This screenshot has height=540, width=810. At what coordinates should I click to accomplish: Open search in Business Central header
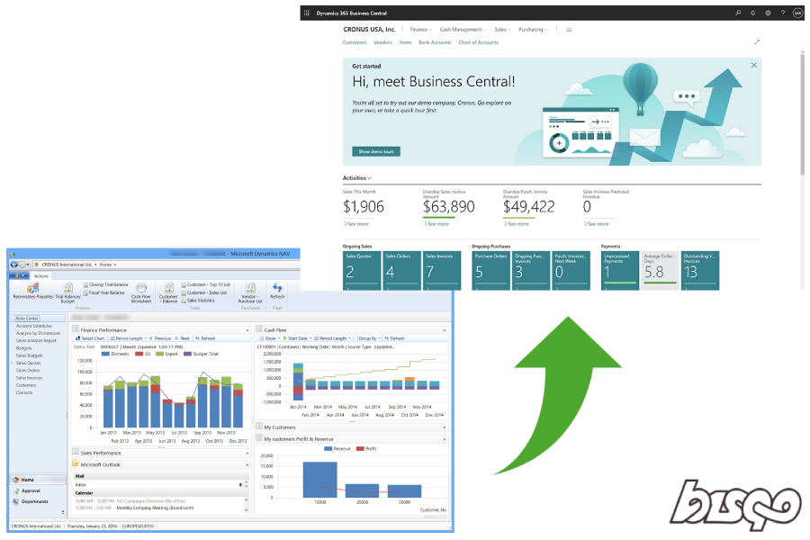[737, 13]
